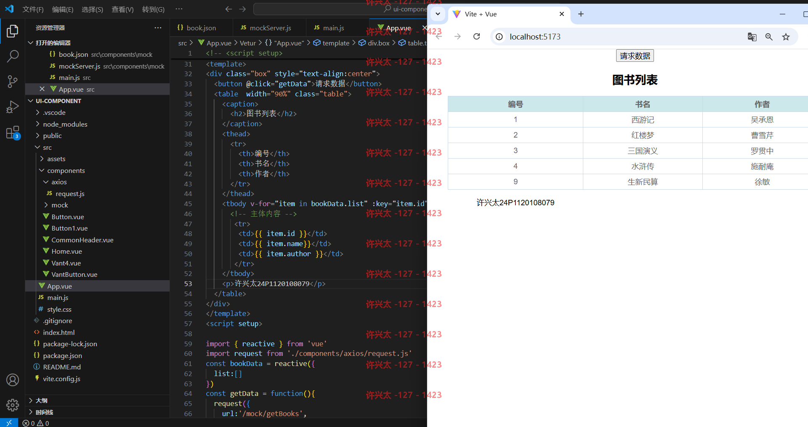Open a new browser tab
The width and height of the screenshot is (808, 427).
(581, 14)
